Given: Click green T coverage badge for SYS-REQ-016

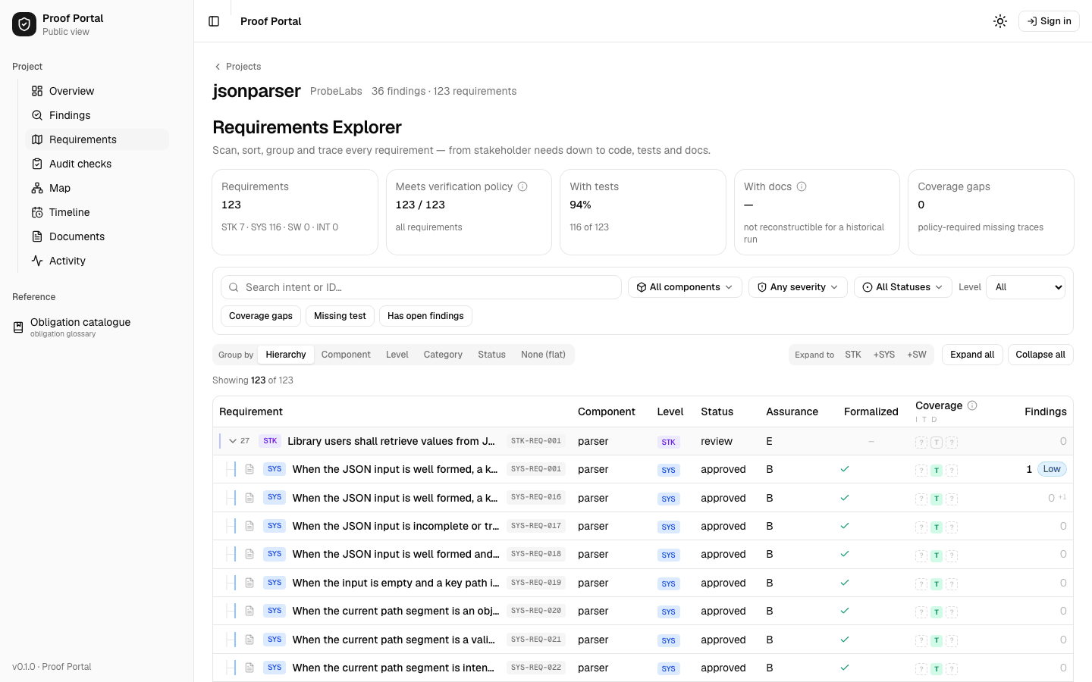Looking at the screenshot, I should [x=937, y=499].
